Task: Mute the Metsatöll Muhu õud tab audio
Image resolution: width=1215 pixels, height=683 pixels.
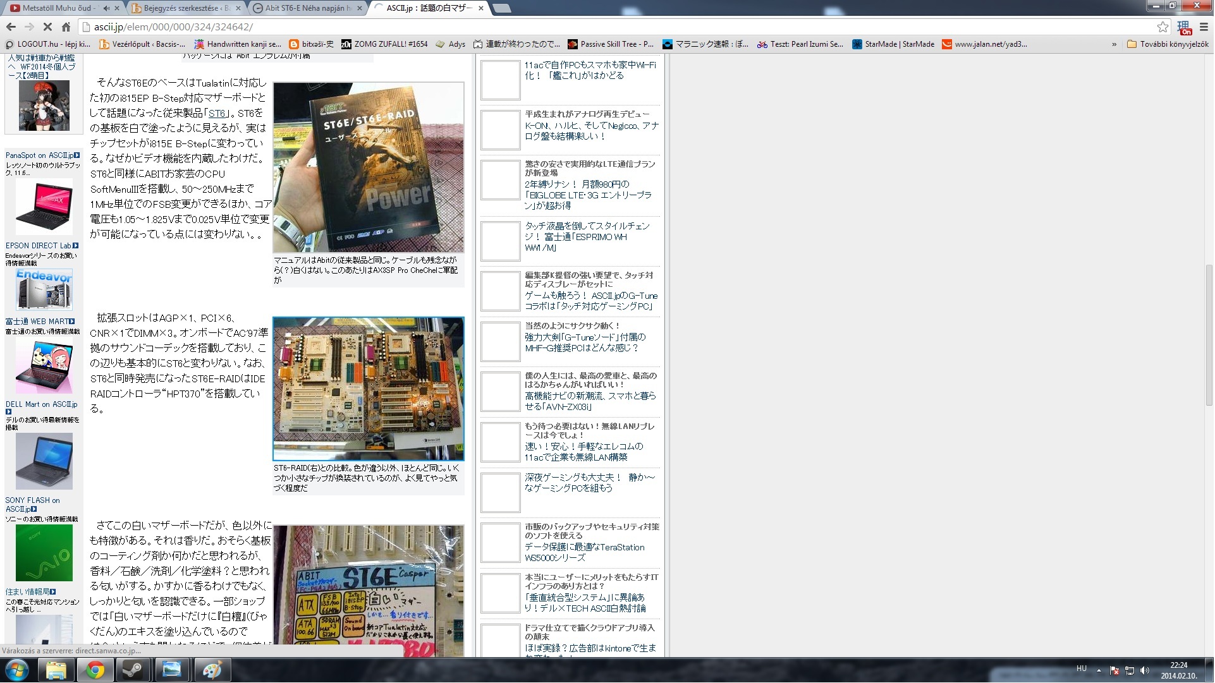Action: [x=106, y=8]
